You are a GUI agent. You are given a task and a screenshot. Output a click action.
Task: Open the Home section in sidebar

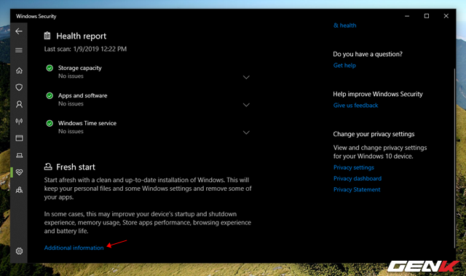coord(19,71)
